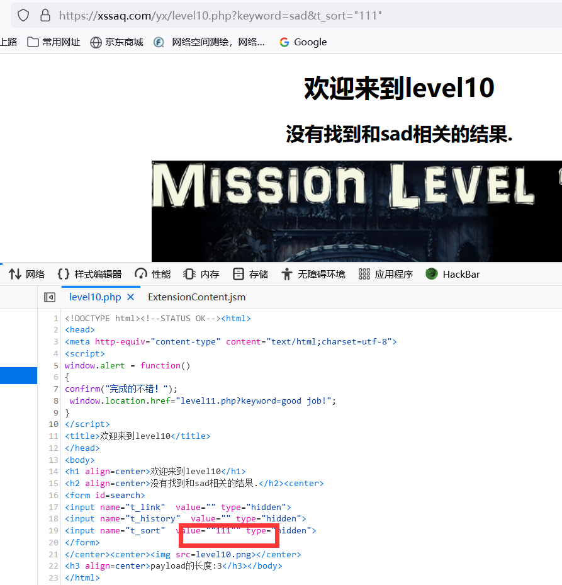
Task: Select the level10.php source tab
Action: [95, 297]
